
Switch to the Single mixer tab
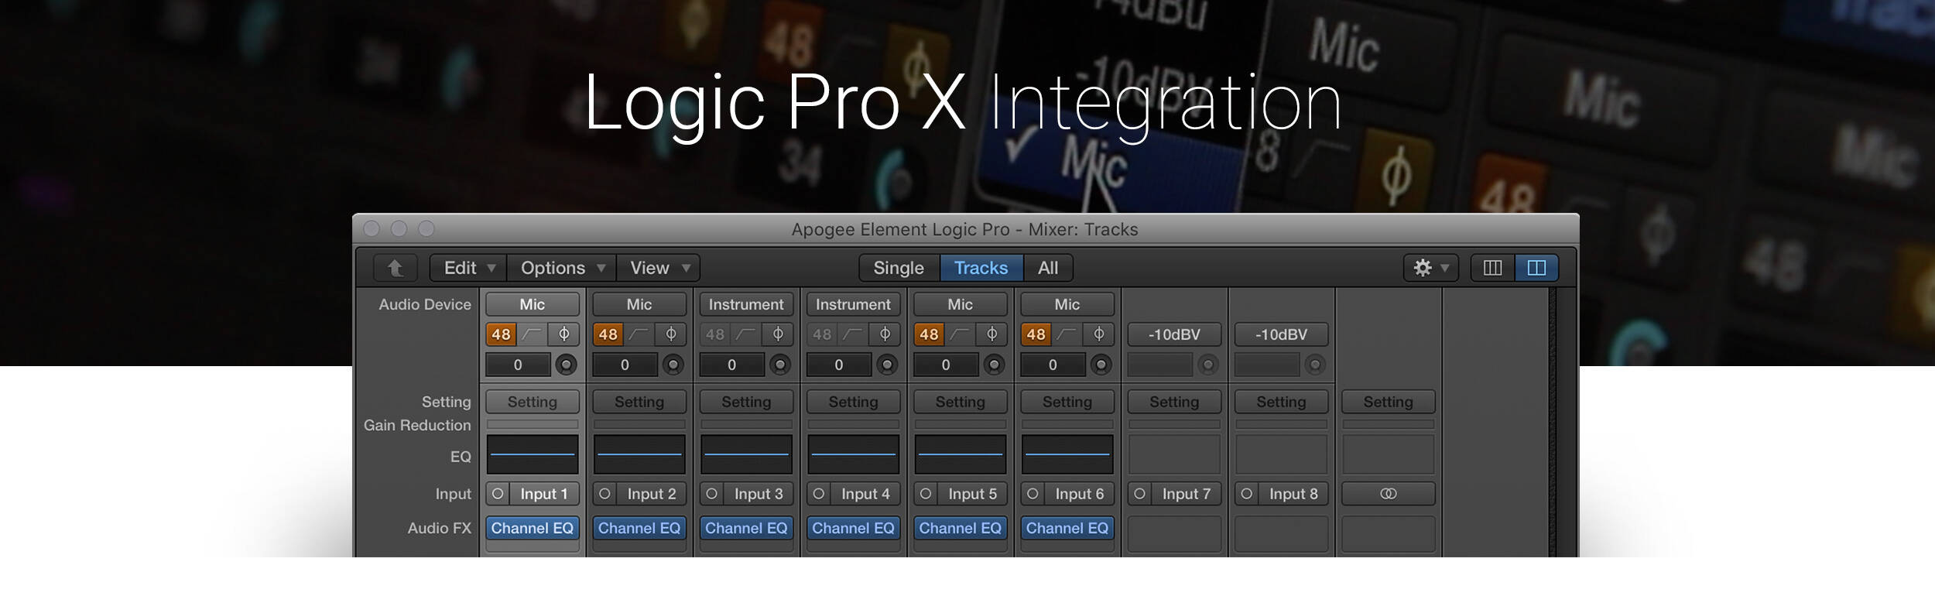point(899,268)
